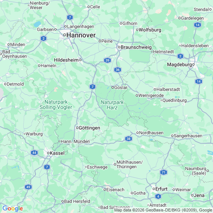The width and height of the screenshot is (213, 213).
Task: Click the A39 highway shield icon
Action: click(x=107, y=60)
